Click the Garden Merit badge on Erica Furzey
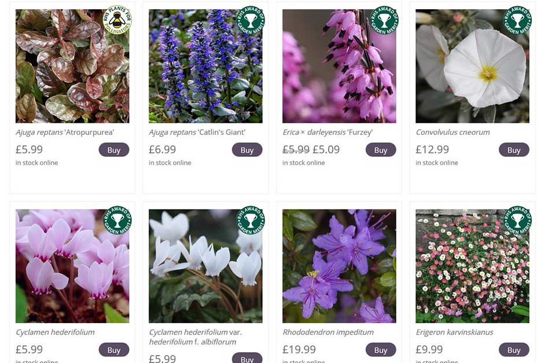Screen dimensions: 544x363 click(x=384, y=20)
